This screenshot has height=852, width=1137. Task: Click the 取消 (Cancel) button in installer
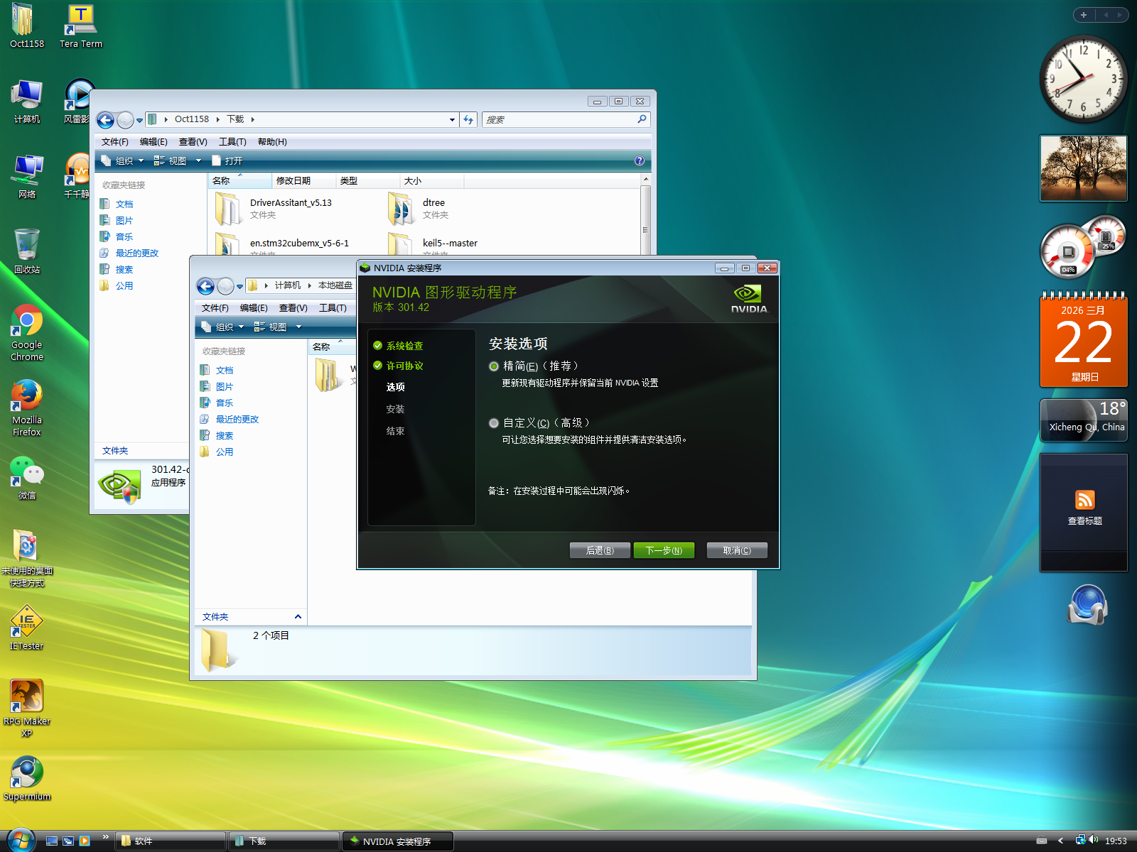click(737, 550)
